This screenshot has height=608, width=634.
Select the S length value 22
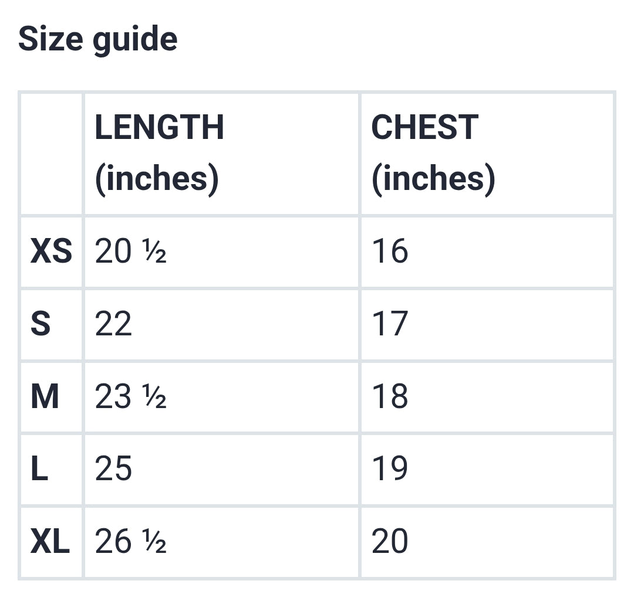coord(113,324)
